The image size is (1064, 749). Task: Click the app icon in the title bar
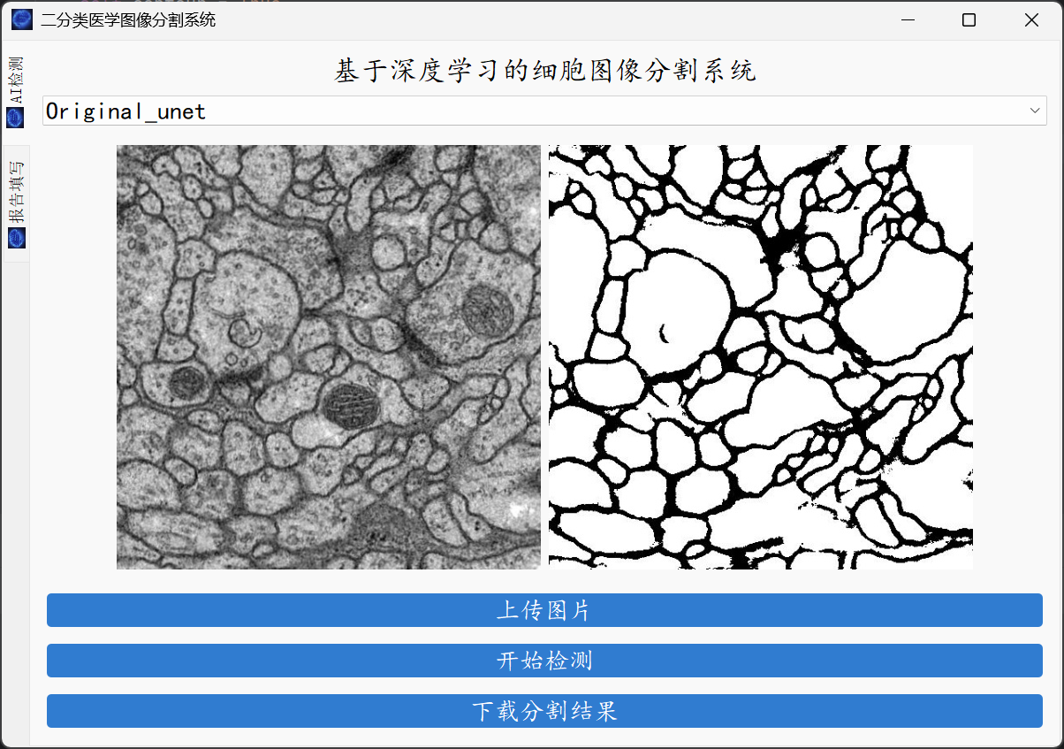pos(22,19)
